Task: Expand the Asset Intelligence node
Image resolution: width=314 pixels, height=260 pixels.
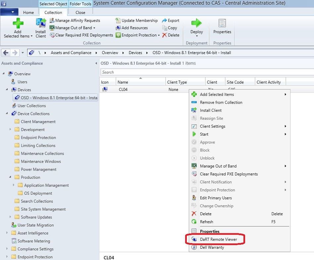Action: click(x=7, y=233)
